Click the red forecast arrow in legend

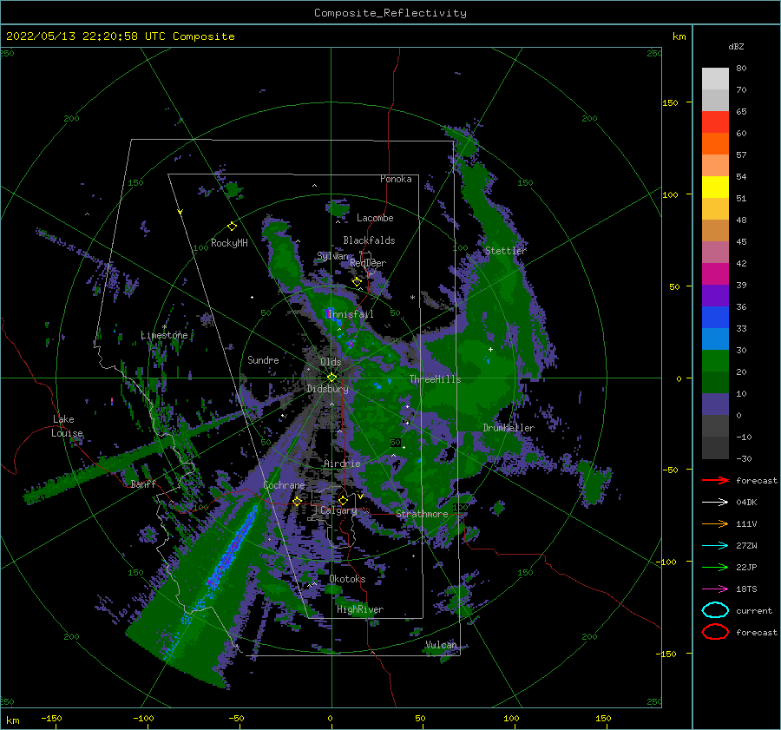pyautogui.click(x=715, y=480)
